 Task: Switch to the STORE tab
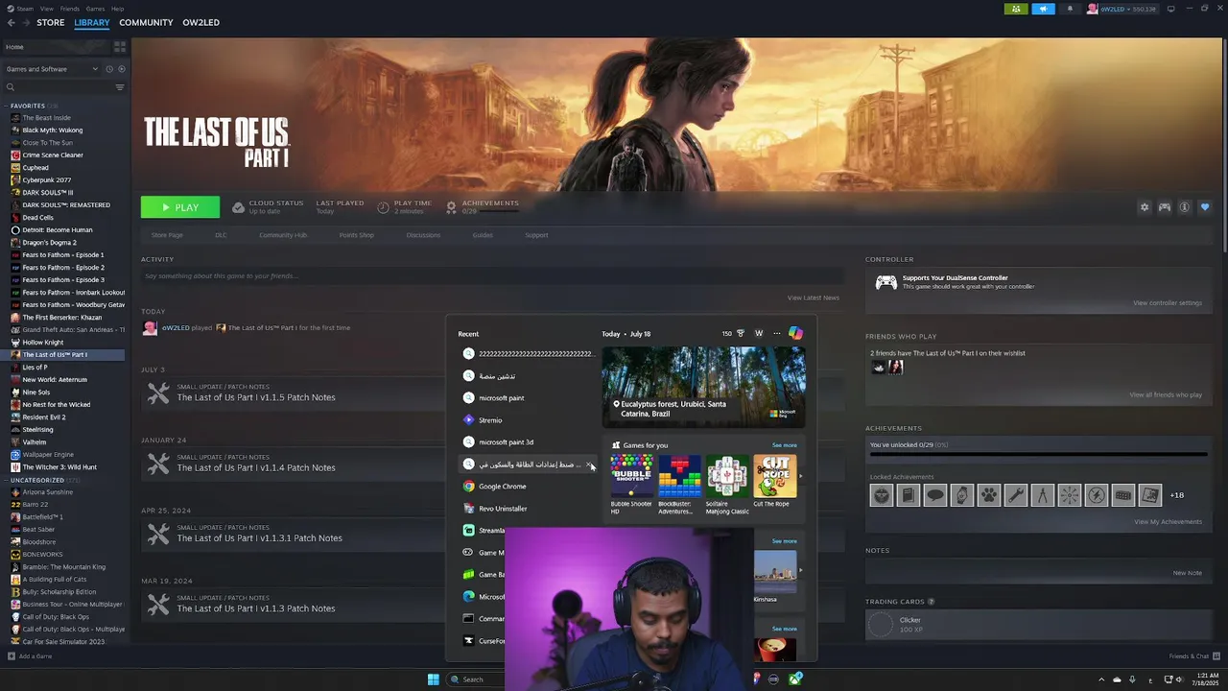[51, 22]
